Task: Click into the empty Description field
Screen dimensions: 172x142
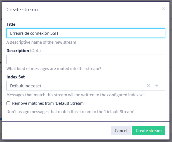Action: click(x=86, y=59)
